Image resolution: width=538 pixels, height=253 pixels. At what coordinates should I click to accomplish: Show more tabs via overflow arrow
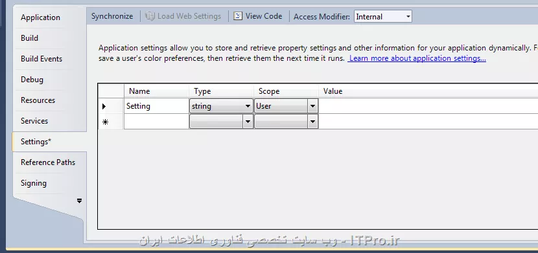coord(79,201)
